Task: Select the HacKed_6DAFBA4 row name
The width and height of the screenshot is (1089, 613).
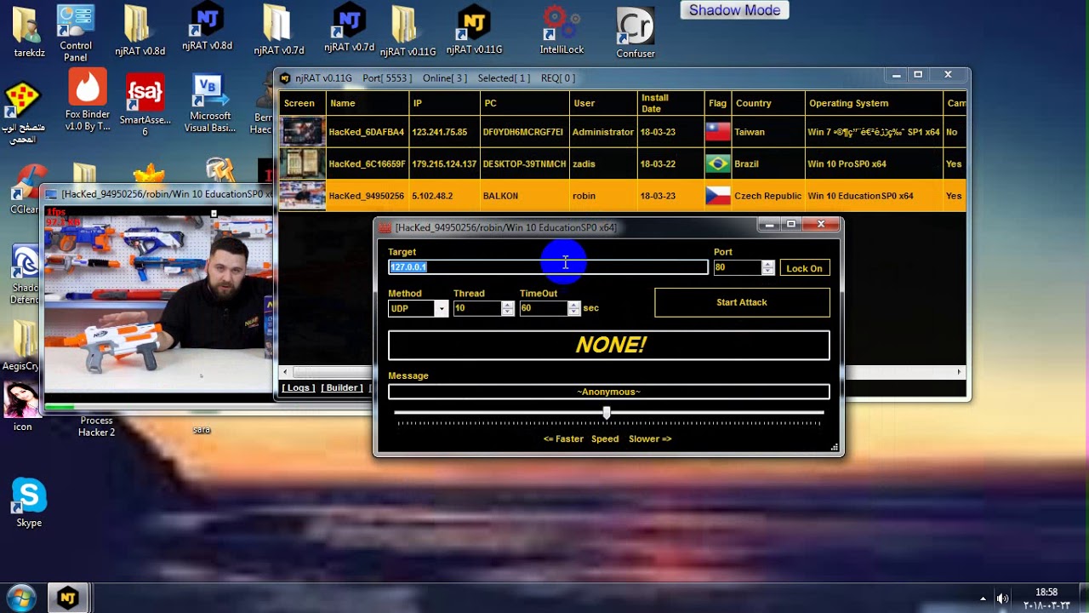Action: point(367,132)
